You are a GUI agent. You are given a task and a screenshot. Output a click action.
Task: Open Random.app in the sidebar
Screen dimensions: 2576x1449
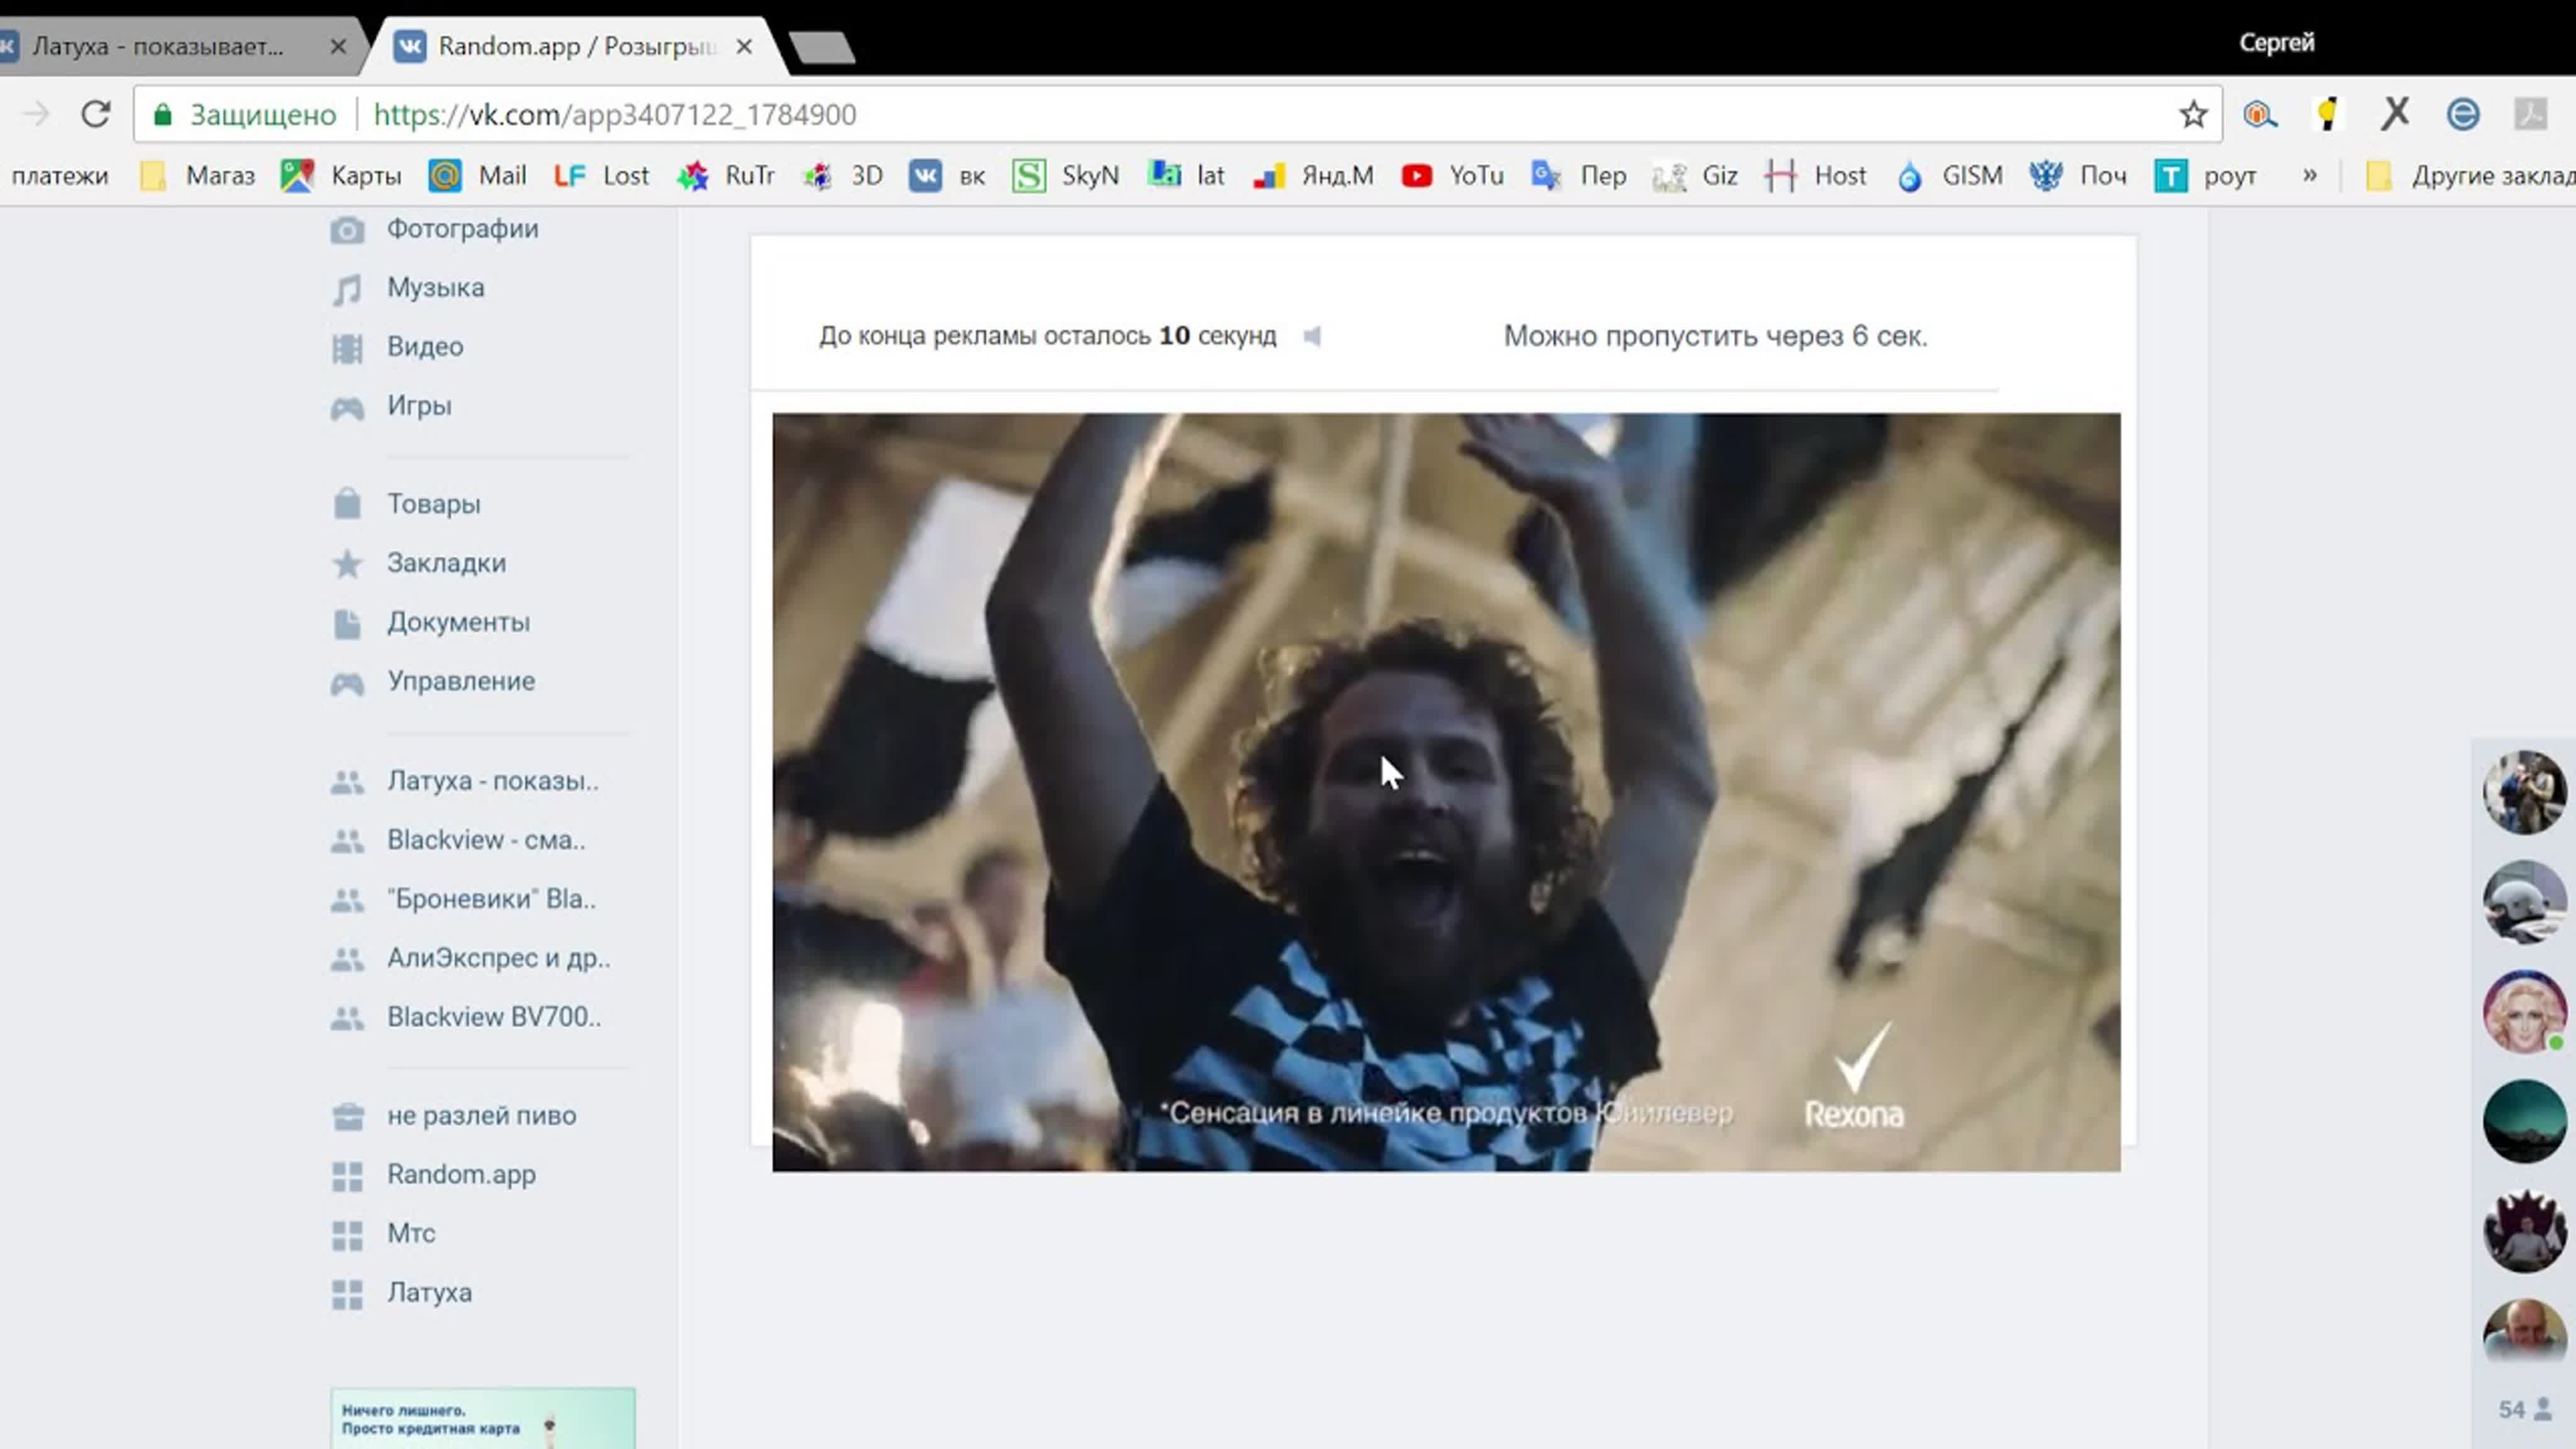click(x=461, y=1175)
